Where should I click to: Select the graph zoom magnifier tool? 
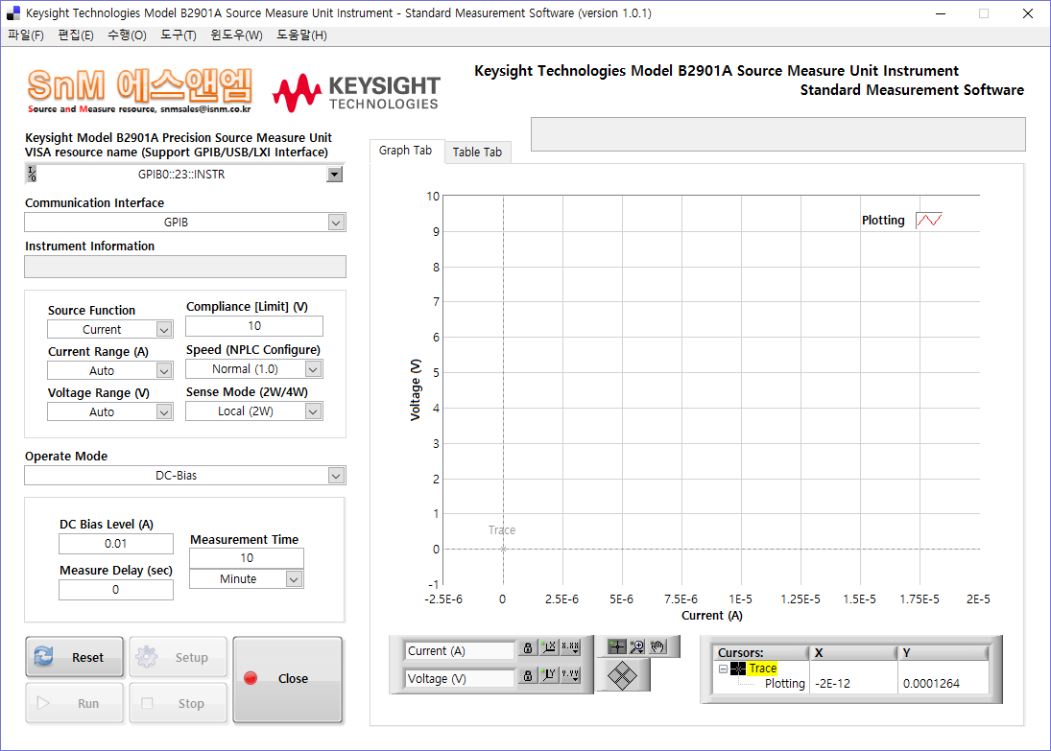[x=636, y=646]
